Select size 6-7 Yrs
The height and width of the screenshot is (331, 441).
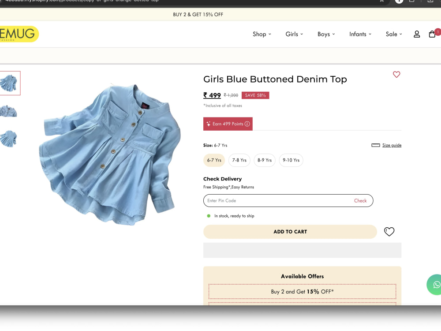click(x=214, y=160)
